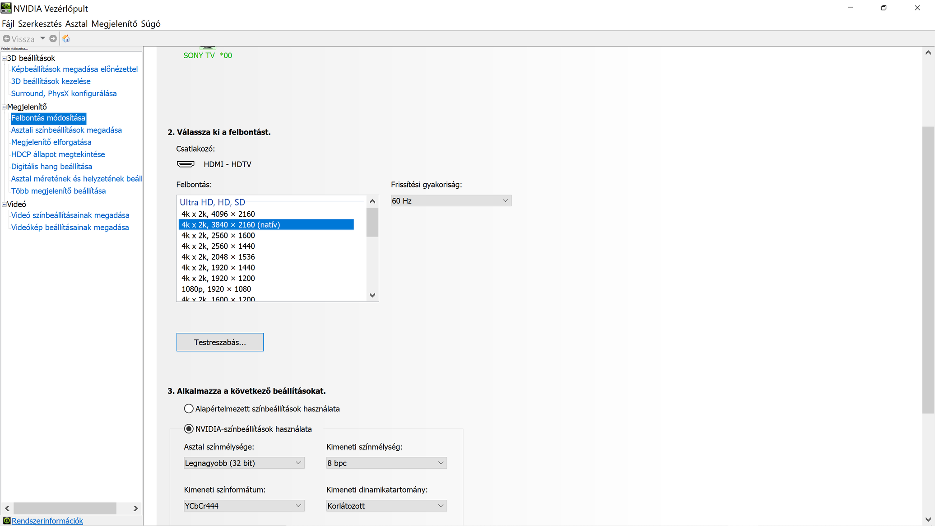
Task: Click the HDMI connector icon
Action: pos(186,164)
